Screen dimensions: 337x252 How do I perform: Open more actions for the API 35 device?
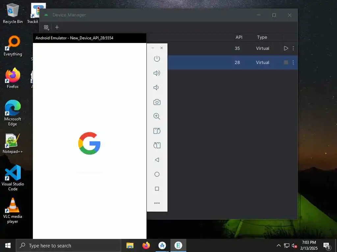click(x=293, y=48)
